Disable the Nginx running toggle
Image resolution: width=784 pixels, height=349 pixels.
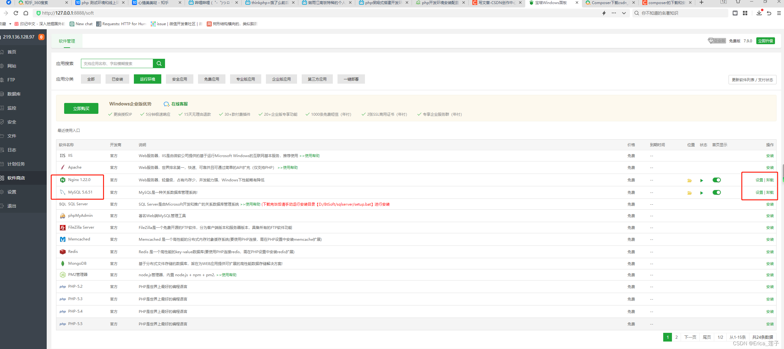click(717, 180)
